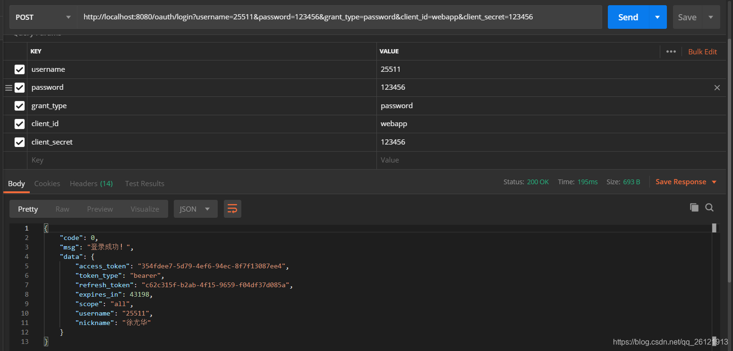Expand the Save Response dropdown arrow

[714, 182]
